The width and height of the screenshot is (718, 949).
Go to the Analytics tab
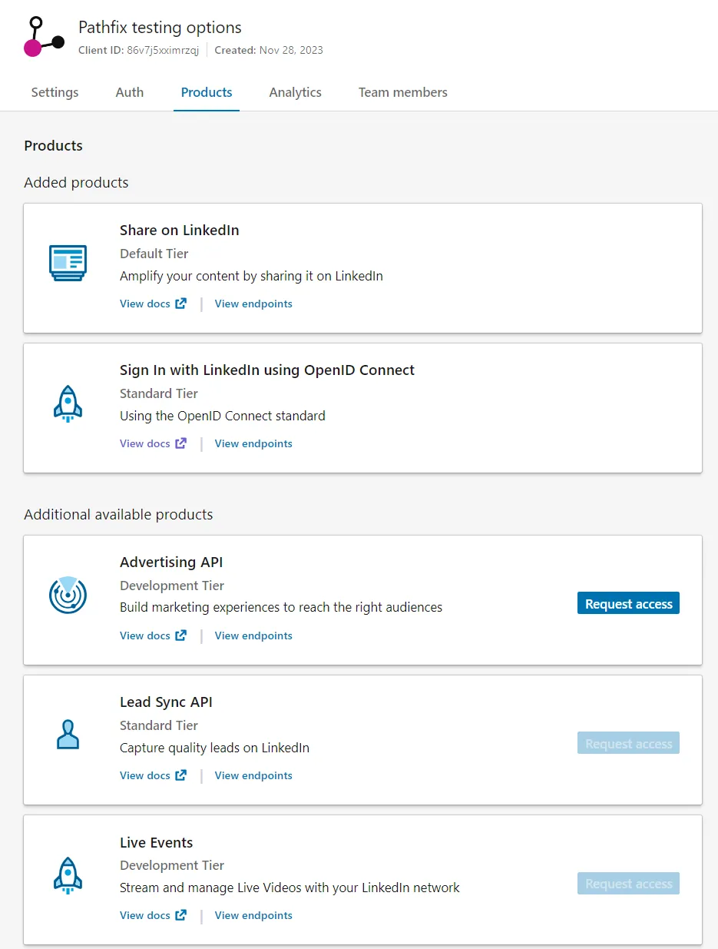pyautogui.click(x=296, y=92)
